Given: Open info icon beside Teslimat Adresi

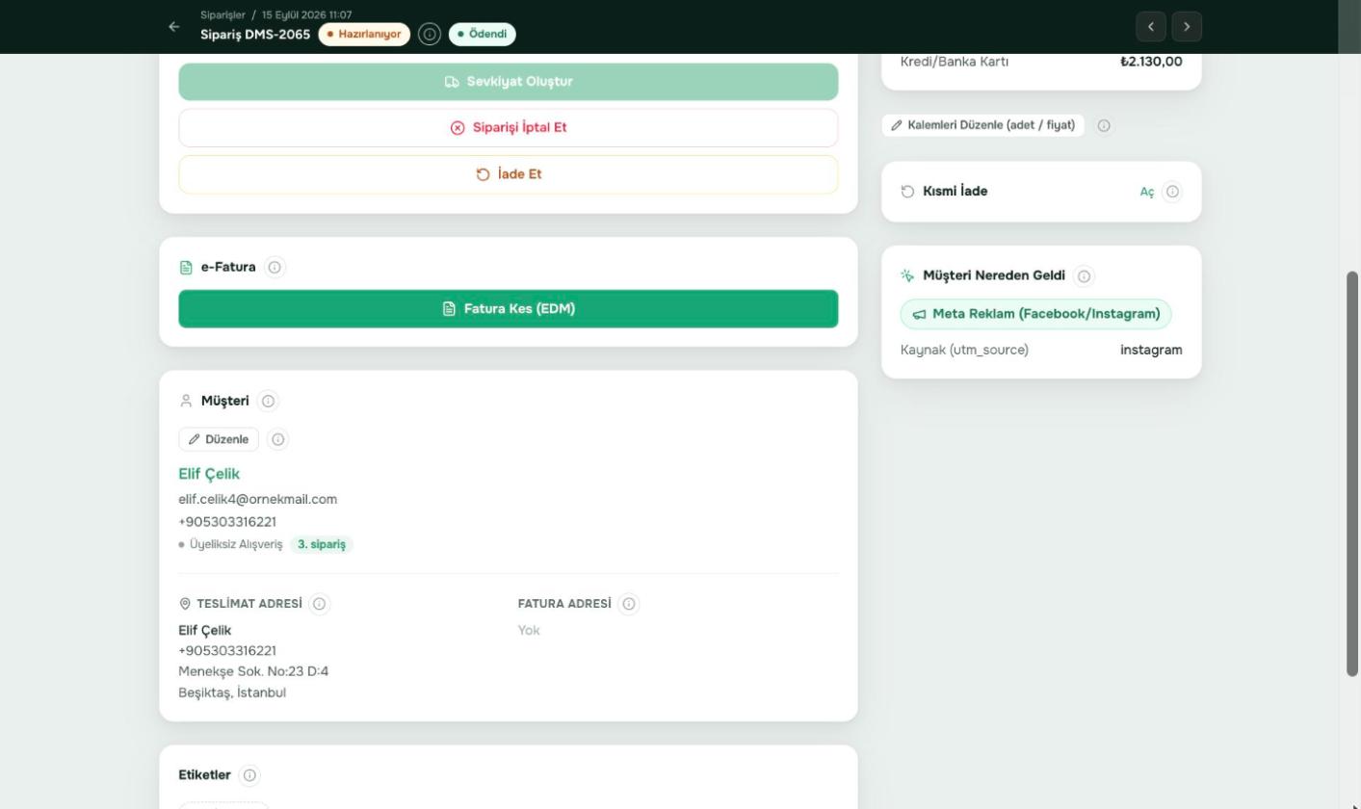Looking at the screenshot, I should (320, 604).
